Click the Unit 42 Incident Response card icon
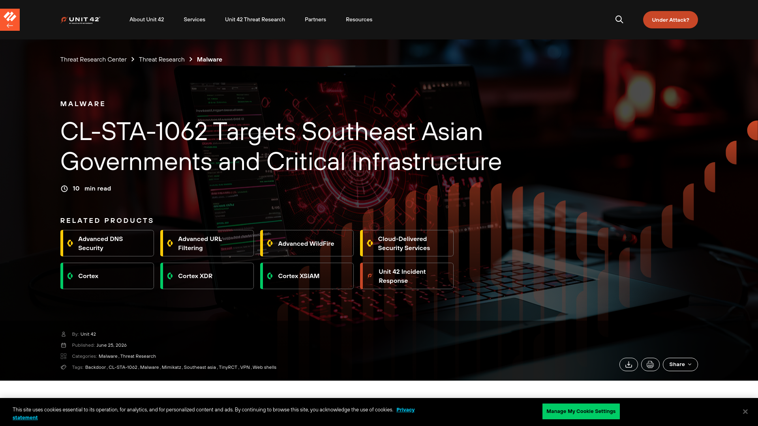The width and height of the screenshot is (758, 426). pyautogui.click(x=370, y=276)
